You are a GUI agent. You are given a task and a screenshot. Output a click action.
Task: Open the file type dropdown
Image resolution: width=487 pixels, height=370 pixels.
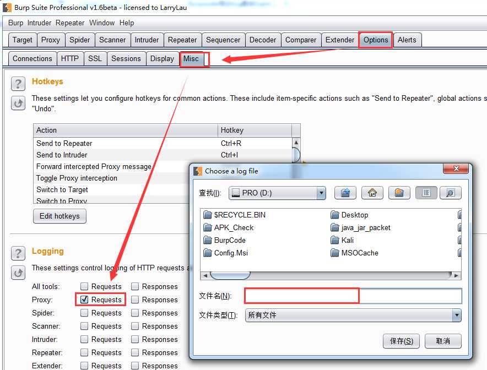(x=353, y=315)
